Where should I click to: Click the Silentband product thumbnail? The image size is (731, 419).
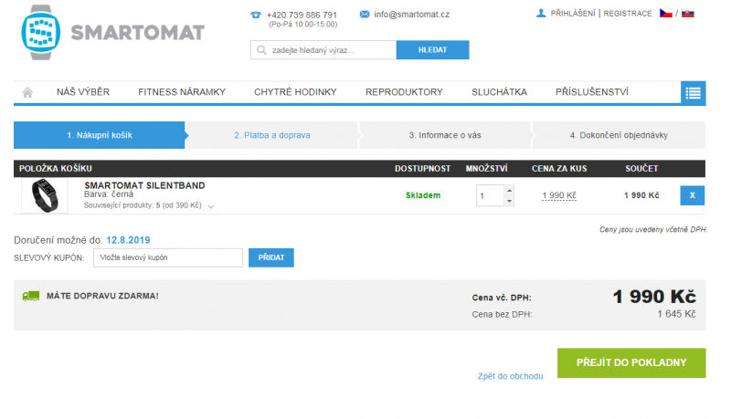[45, 195]
